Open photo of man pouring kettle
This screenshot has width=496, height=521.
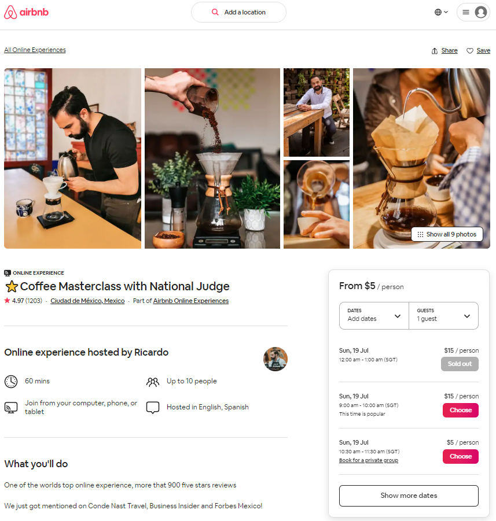click(72, 158)
